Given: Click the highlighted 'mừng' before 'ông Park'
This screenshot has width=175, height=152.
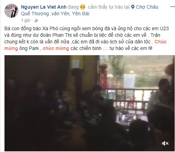Looking at the screenshot, I should (x=11, y=48).
